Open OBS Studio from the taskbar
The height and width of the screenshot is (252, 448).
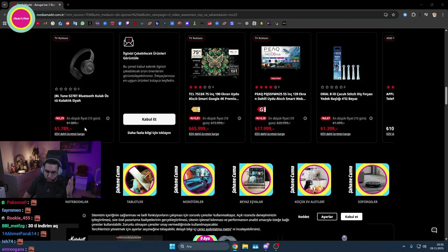(x=276, y=246)
